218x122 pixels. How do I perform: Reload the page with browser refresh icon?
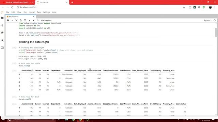click(x=12, y=7)
